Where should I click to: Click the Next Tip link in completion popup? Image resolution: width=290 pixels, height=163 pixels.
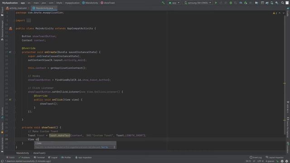pyautogui.click(x=105, y=147)
